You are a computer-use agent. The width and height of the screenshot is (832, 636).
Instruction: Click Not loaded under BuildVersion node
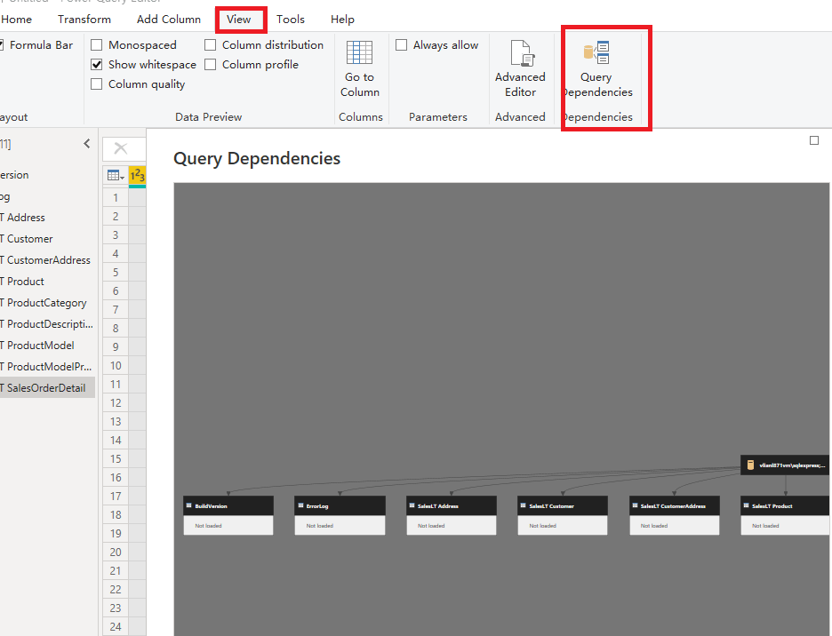[208, 526]
